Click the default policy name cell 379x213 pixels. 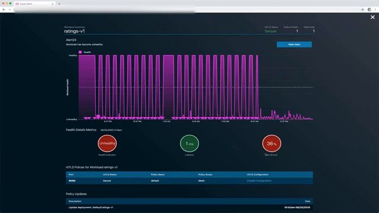coord(155,180)
